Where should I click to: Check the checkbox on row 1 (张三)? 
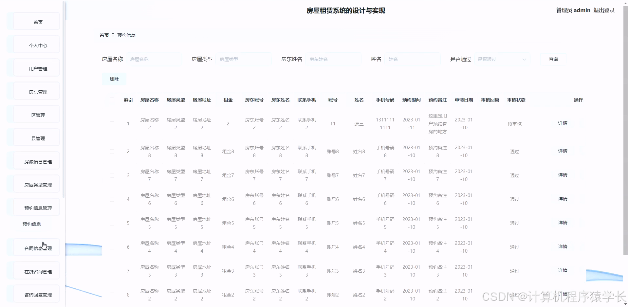click(x=112, y=124)
